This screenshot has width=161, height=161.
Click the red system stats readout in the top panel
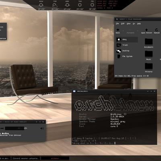coord(107,5)
